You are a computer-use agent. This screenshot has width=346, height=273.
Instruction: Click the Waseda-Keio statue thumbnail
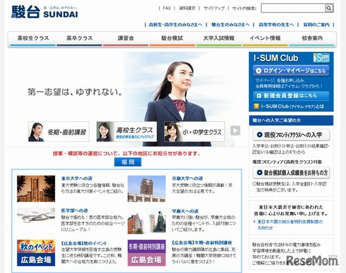tap(147, 221)
